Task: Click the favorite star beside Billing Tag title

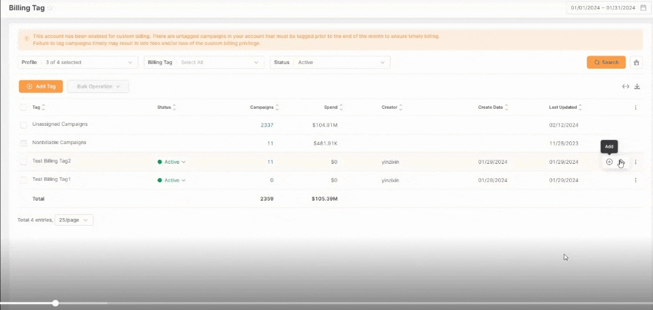Action: point(50,8)
